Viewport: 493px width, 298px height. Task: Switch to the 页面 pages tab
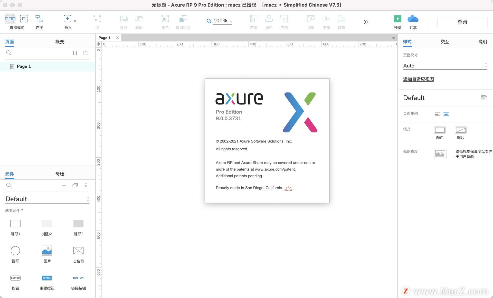pos(10,42)
